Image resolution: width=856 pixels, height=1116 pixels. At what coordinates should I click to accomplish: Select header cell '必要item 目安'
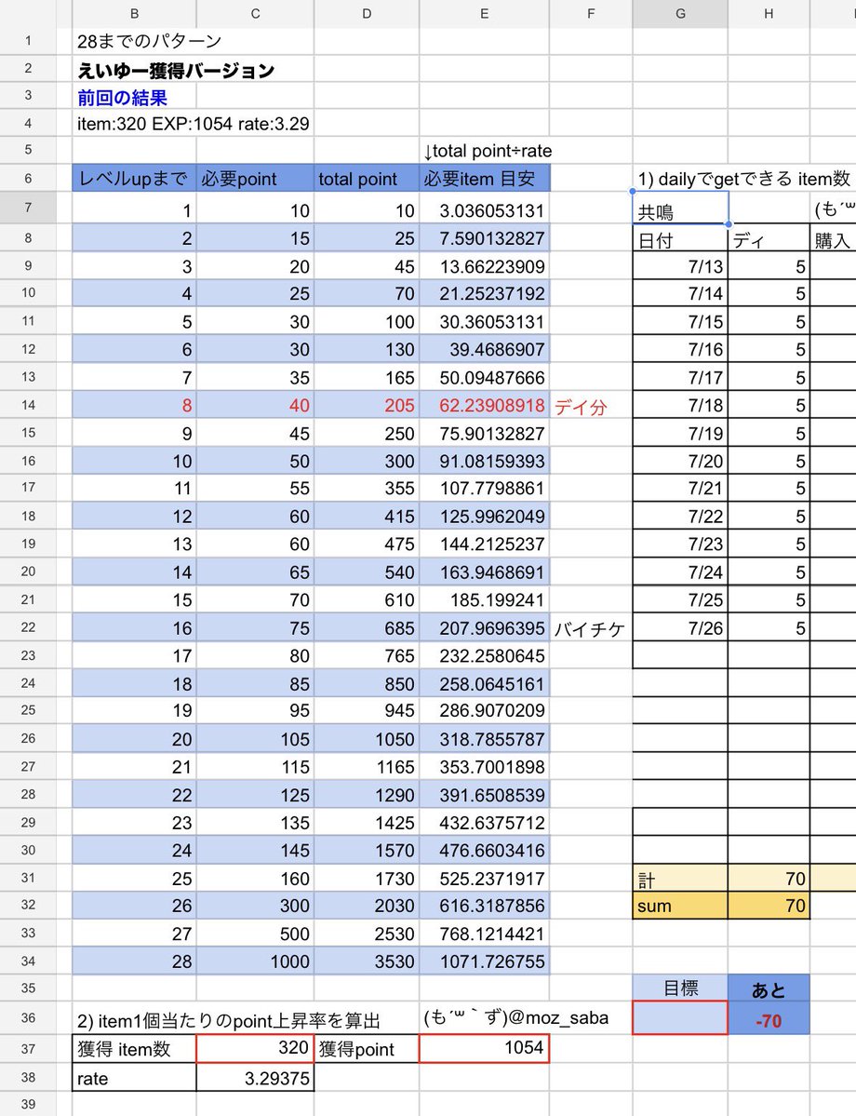coord(485,179)
